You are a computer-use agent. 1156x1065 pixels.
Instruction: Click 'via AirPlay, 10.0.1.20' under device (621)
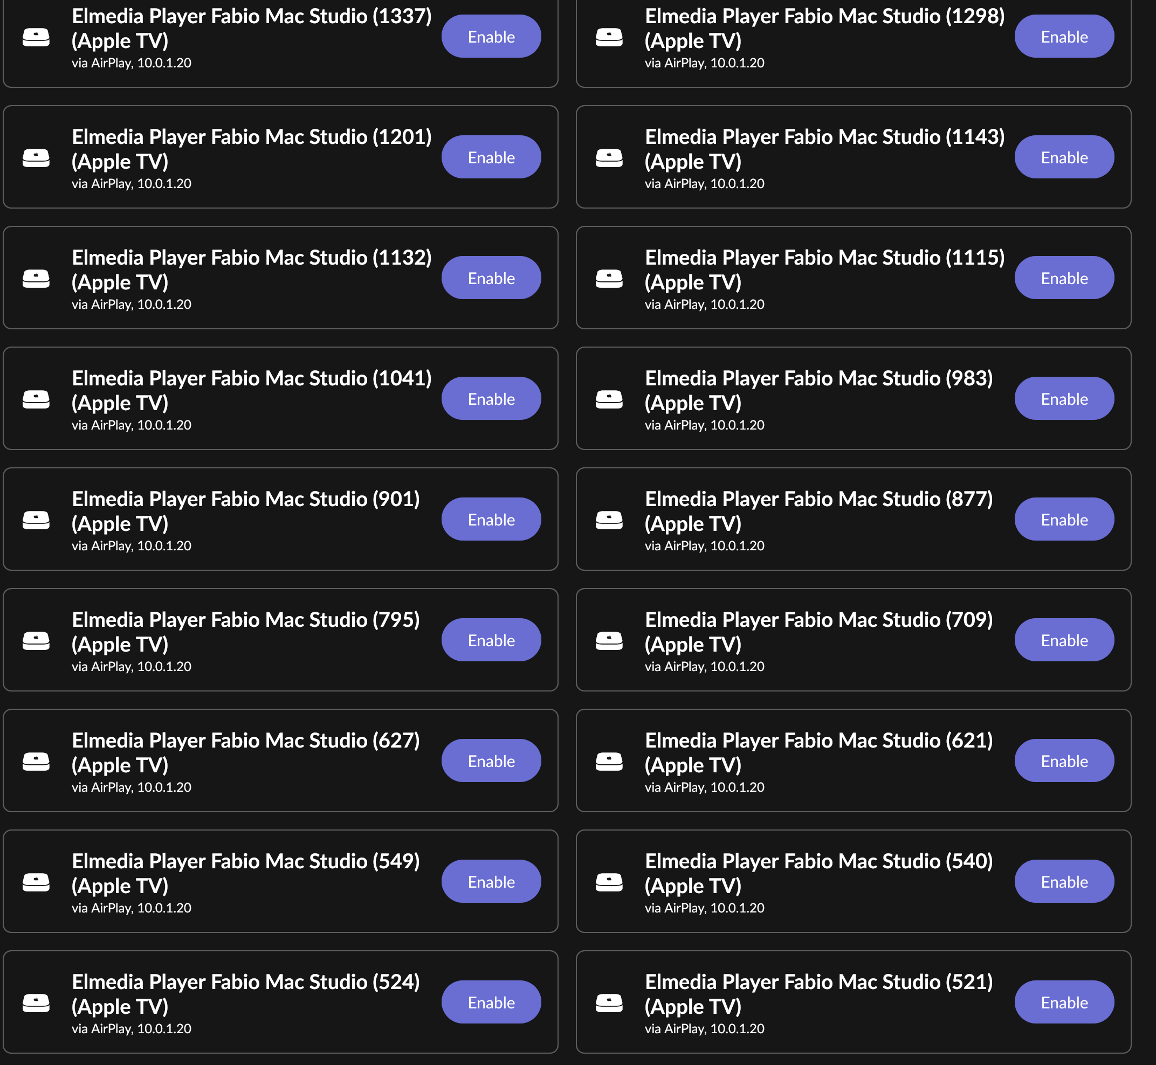705,787
